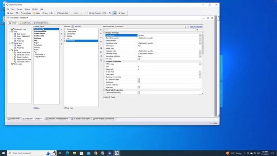The width and height of the screenshot is (277, 156).
Task: Open the Help menu
Action: click(x=42, y=9)
